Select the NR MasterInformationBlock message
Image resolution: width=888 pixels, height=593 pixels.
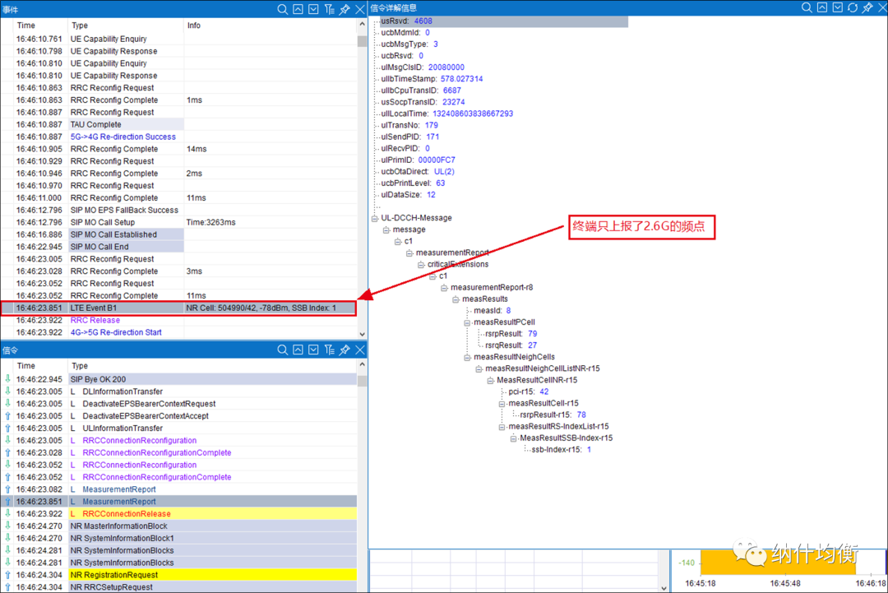tap(178, 526)
